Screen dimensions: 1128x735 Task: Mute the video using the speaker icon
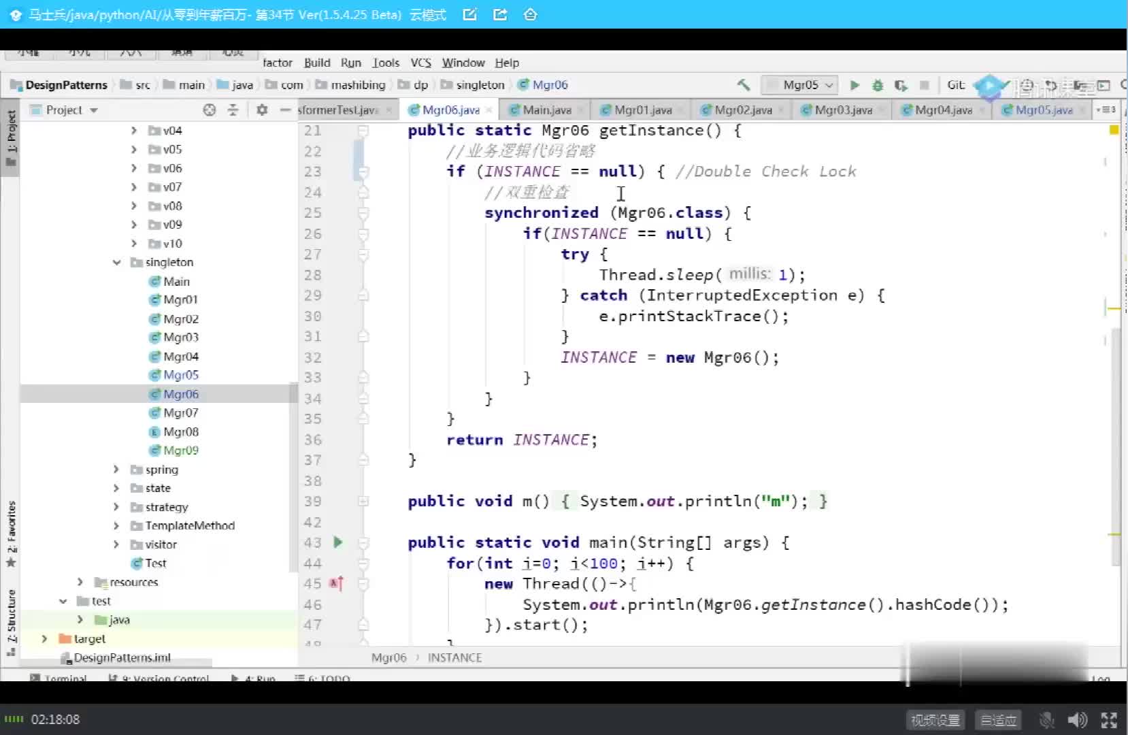(1077, 720)
